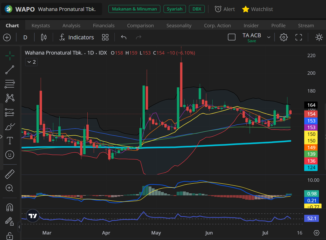Click the Wahana Pronatural Tbk. chart title
This screenshot has width=326, height=240.
click(x=54, y=53)
